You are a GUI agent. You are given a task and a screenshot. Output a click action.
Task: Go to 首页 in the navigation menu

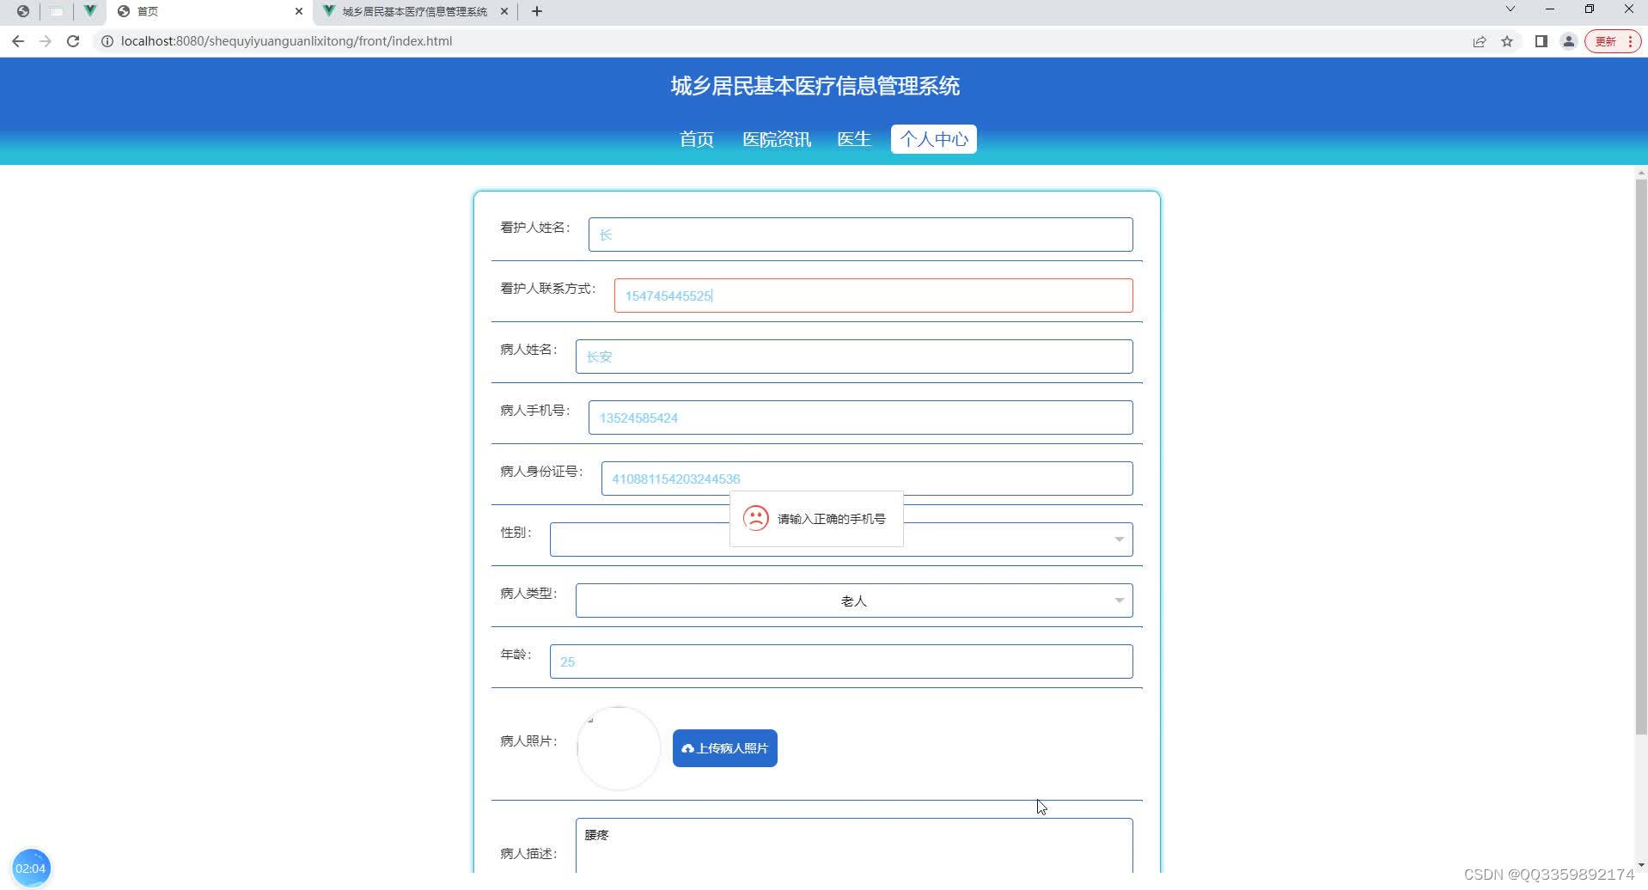pyautogui.click(x=697, y=139)
